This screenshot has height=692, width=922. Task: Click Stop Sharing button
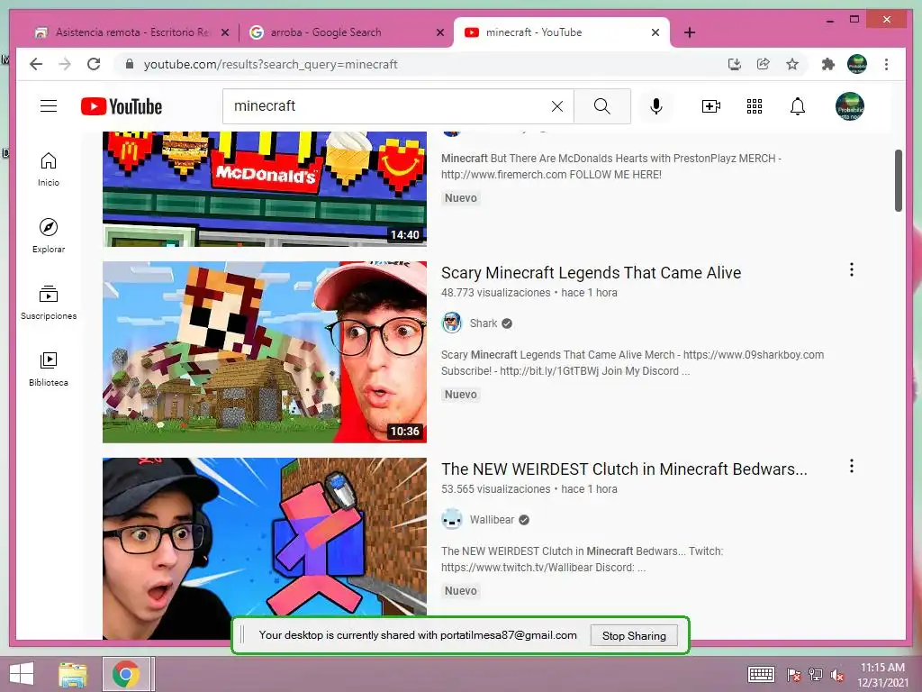[x=634, y=635]
